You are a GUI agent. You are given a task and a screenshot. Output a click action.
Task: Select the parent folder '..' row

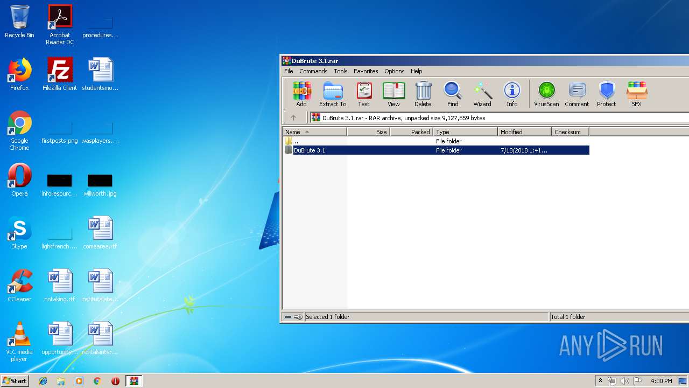[x=436, y=141]
